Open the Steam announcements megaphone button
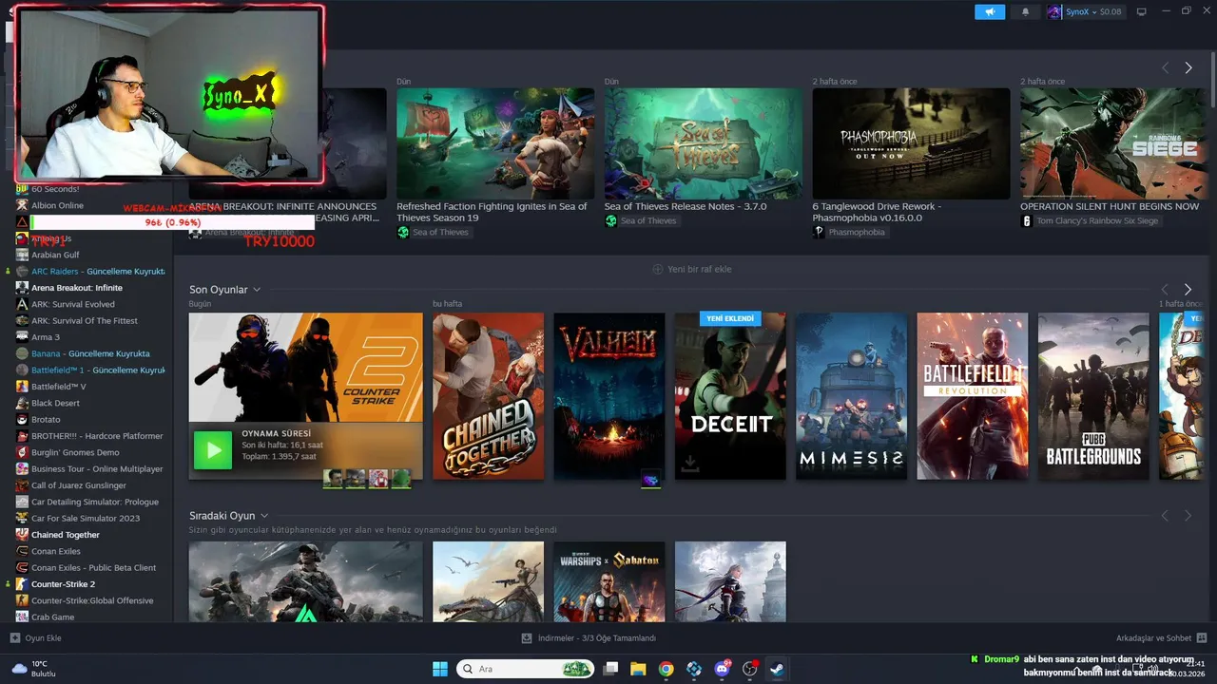This screenshot has height=684, width=1217. click(x=990, y=11)
